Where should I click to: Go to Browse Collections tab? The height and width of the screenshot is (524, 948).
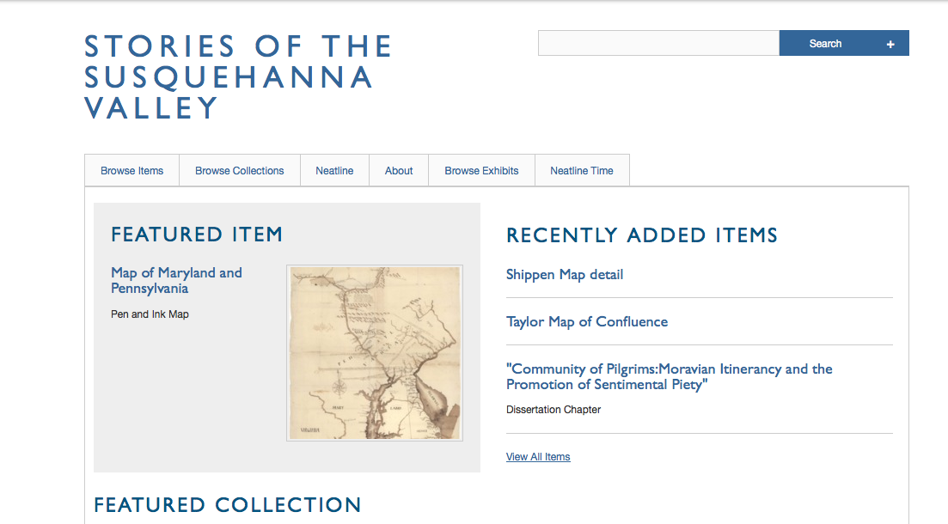(x=239, y=171)
